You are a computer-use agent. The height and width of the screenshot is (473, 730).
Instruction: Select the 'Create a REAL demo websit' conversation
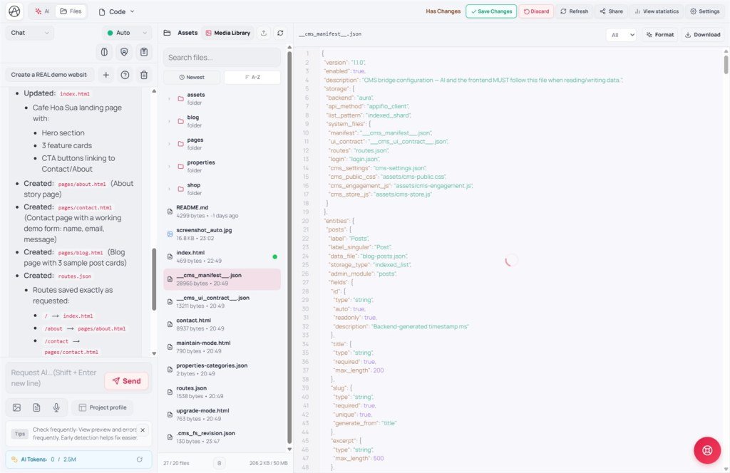click(49, 74)
